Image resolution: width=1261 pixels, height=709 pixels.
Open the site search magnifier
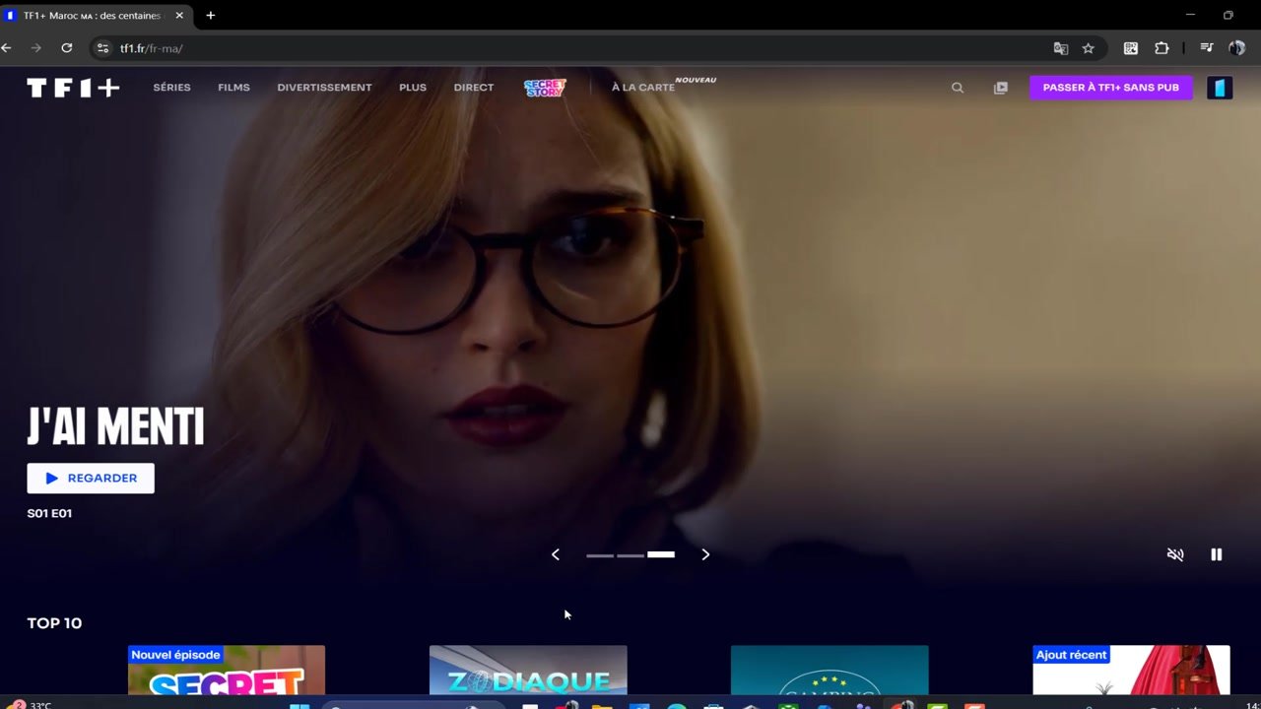tap(958, 88)
